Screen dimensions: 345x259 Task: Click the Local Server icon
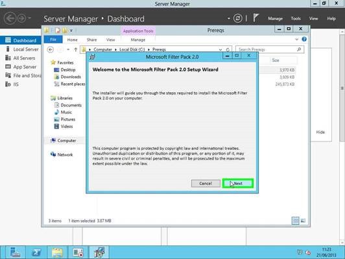pyautogui.click(x=8, y=49)
